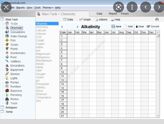Screen dimensions: 164x124
Task: Open the Themes dropdown menu
Action: (x=48, y=8)
